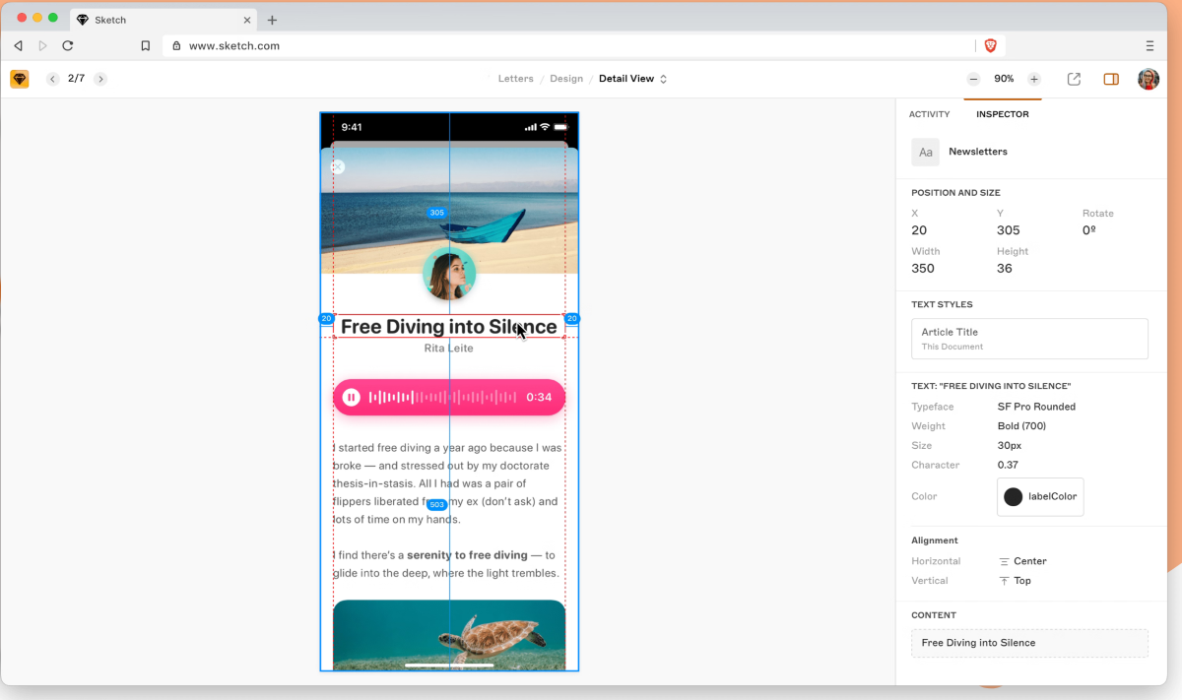Click the Width value 350
Viewport: 1182px width, 700px height.
pos(923,269)
